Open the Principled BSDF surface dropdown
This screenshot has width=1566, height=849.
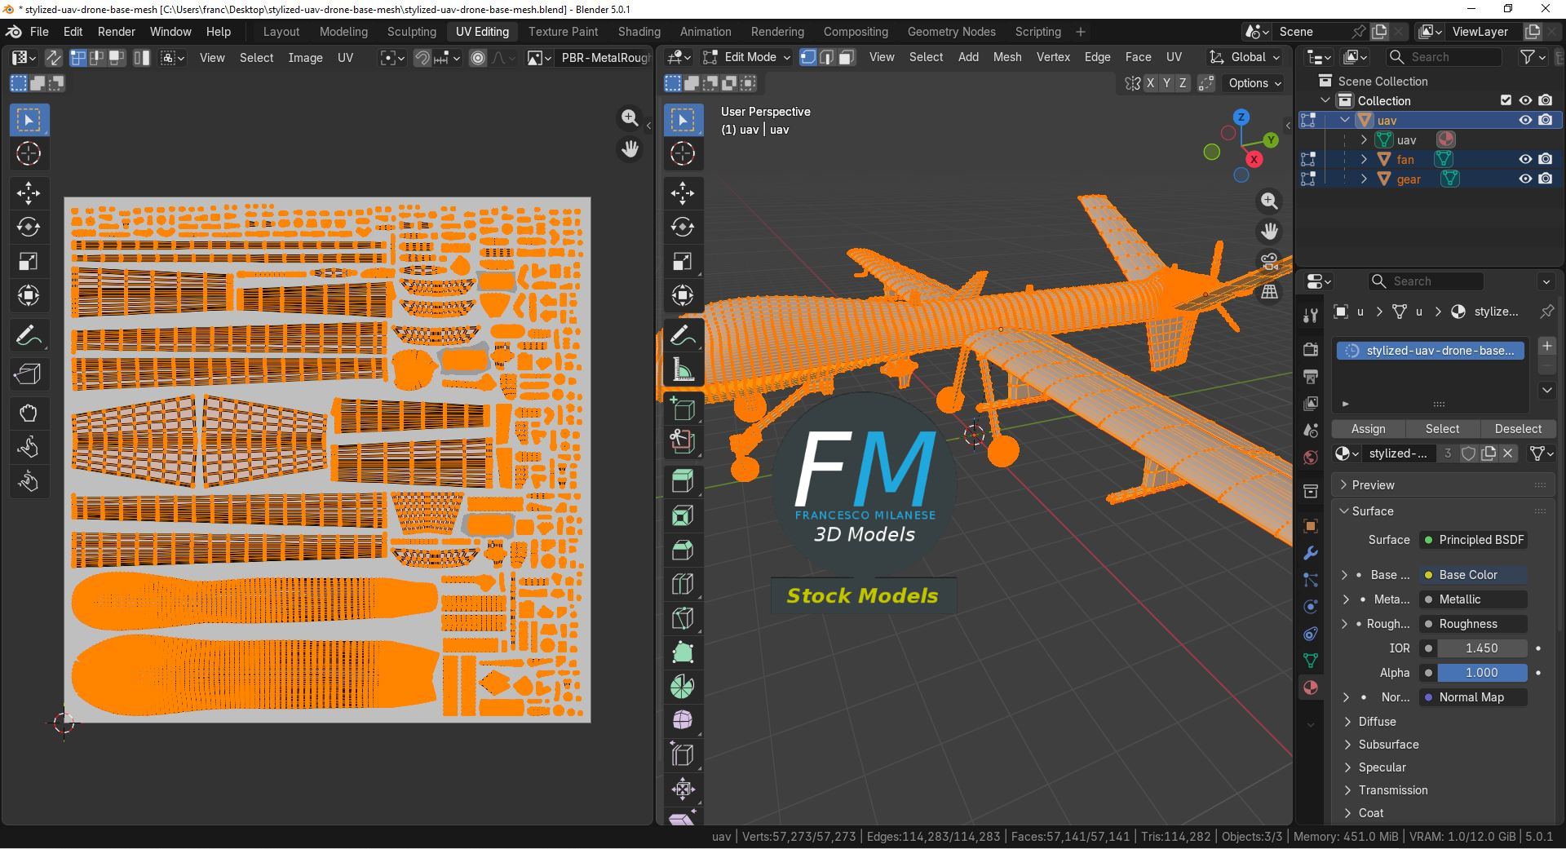(x=1473, y=540)
